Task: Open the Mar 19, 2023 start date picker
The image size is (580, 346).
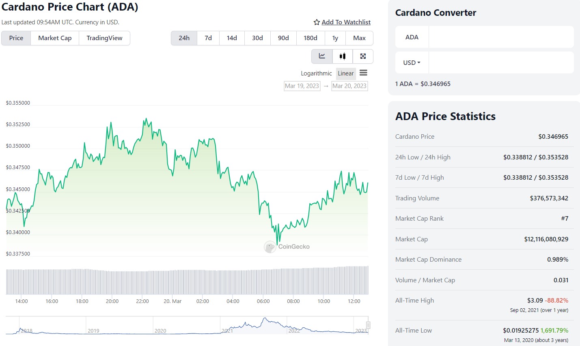Action: point(302,86)
